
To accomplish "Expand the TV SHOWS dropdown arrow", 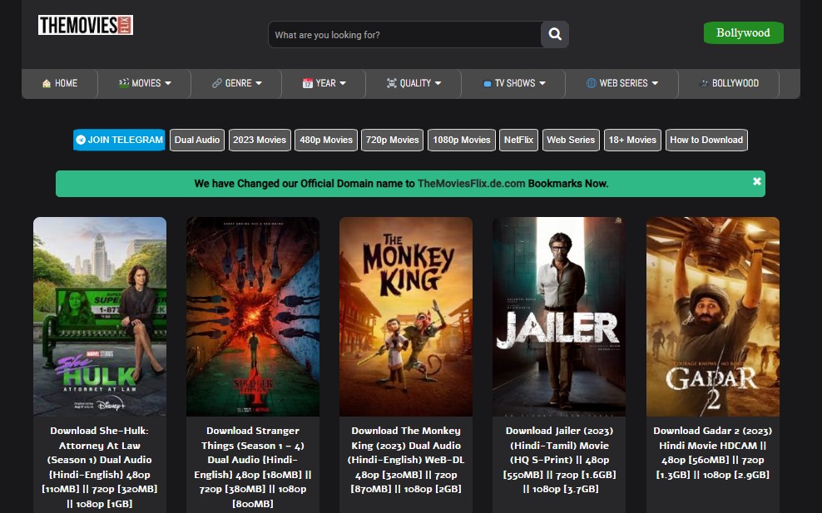I will [x=542, y=83].
